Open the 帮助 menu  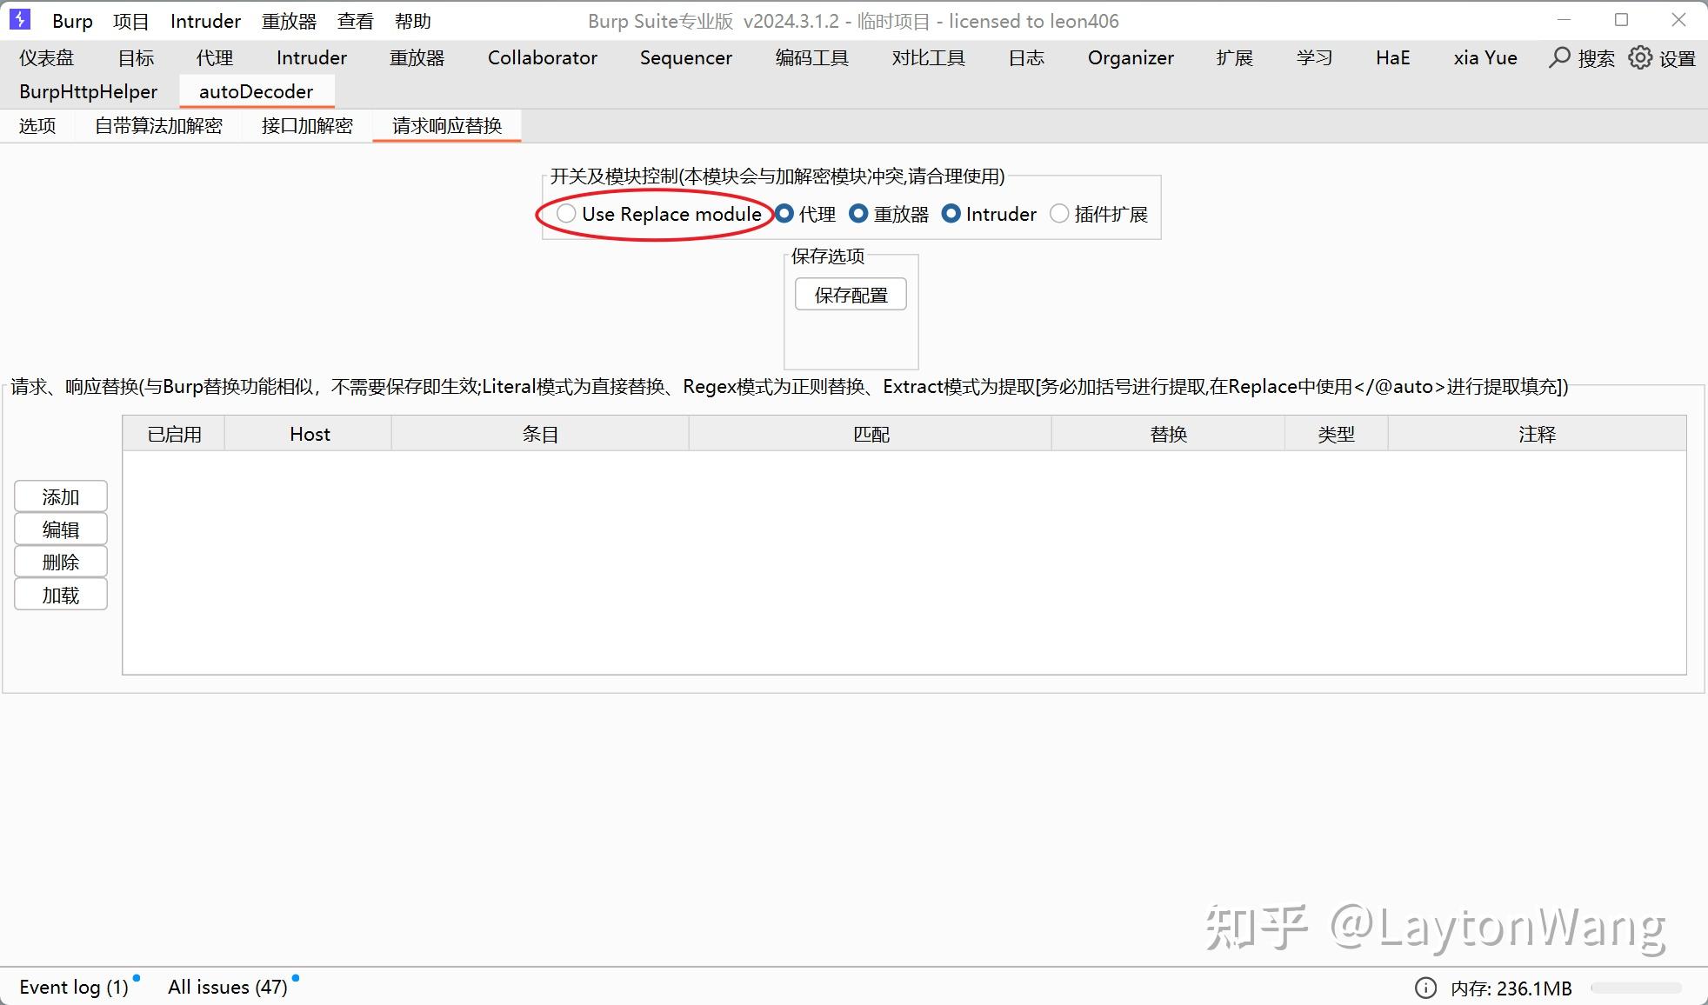(x=412, y=21)
